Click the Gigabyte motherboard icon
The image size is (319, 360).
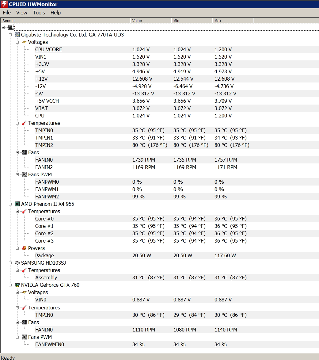click(17, 35)
